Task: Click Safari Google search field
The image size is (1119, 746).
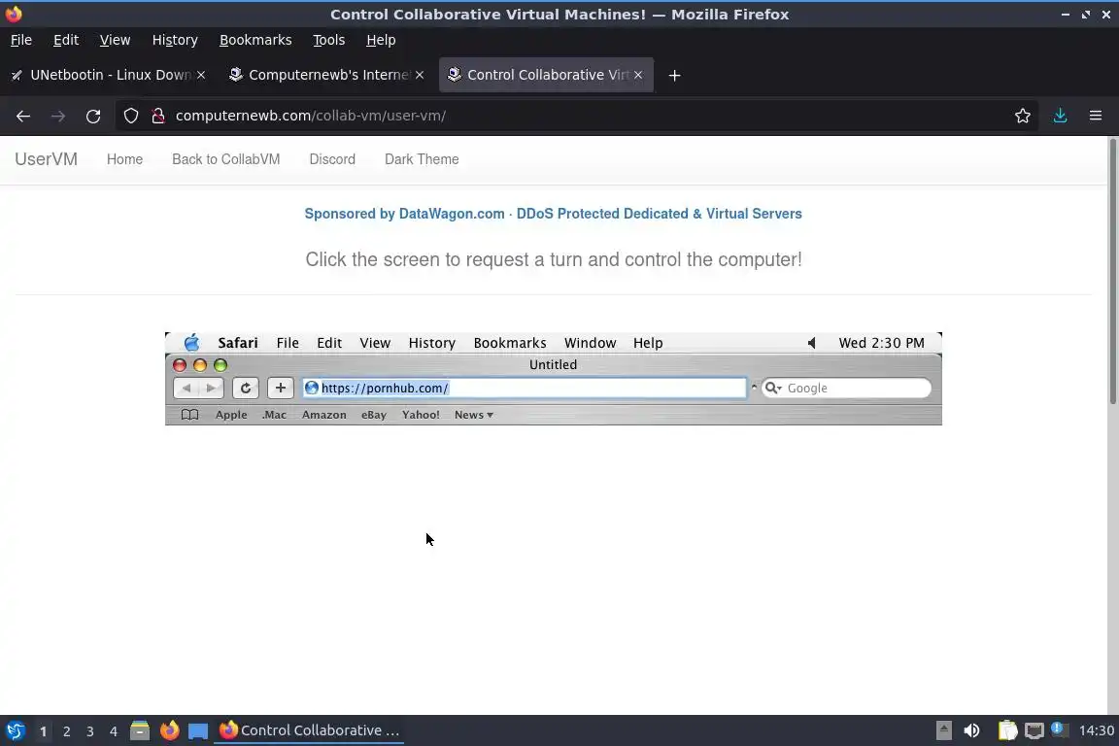Action: (846, 388)
